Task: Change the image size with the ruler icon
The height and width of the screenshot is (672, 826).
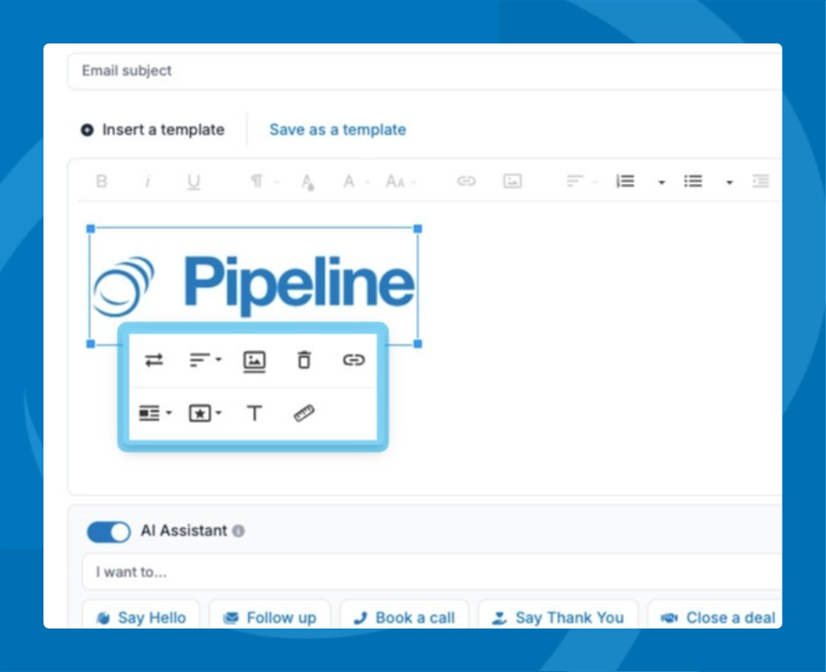Action: tap(304, 413)
